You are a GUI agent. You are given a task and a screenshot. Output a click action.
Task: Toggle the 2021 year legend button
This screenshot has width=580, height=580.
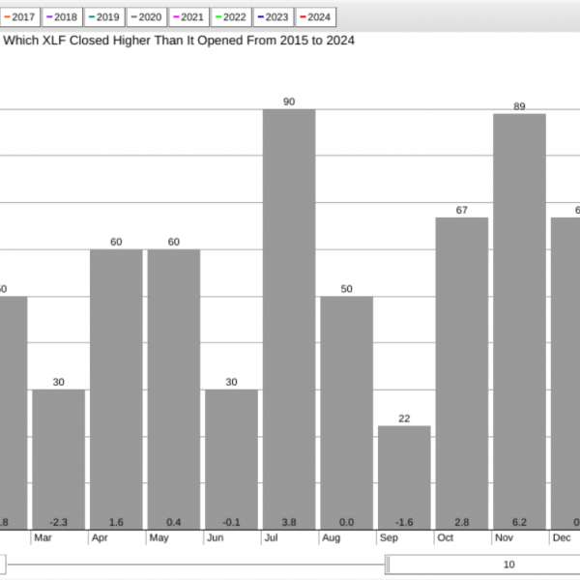point(188,17)
